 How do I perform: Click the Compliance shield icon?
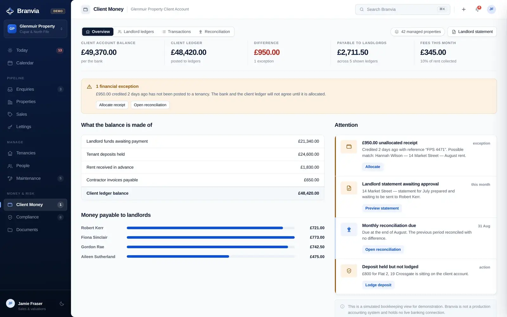[10, 217]
